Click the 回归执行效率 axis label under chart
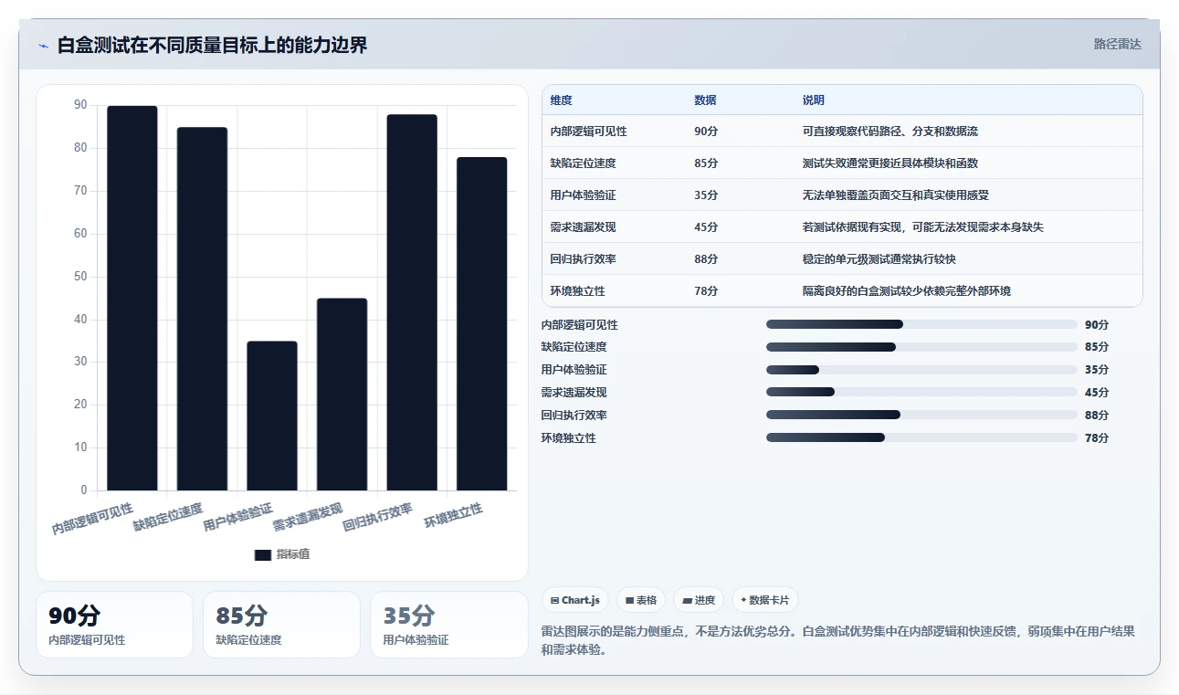 [x=378, y=518]
